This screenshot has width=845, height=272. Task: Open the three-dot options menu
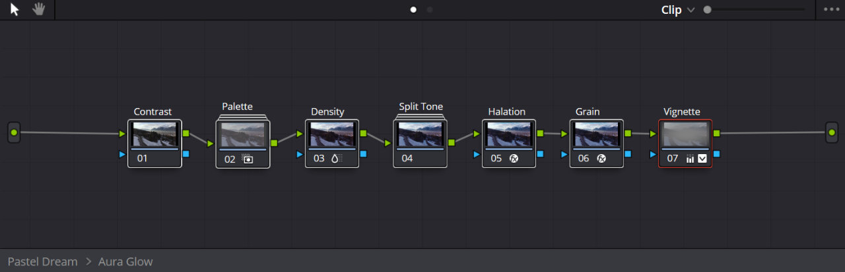coord(830,10)
